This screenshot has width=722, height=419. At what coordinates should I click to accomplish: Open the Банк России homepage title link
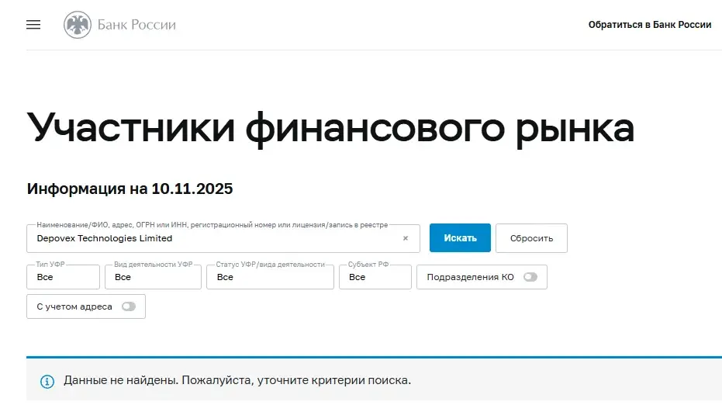point(136,25)
